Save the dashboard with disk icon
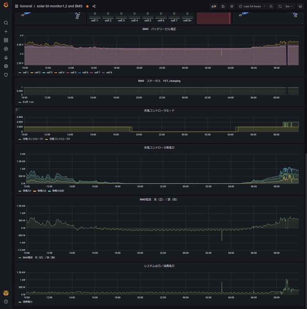The height and width of the screenshot is (309, 307). point(223,6)
